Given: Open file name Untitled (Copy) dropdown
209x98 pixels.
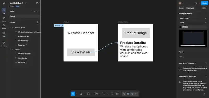Looking at the screenshot, I should (25, 3).
